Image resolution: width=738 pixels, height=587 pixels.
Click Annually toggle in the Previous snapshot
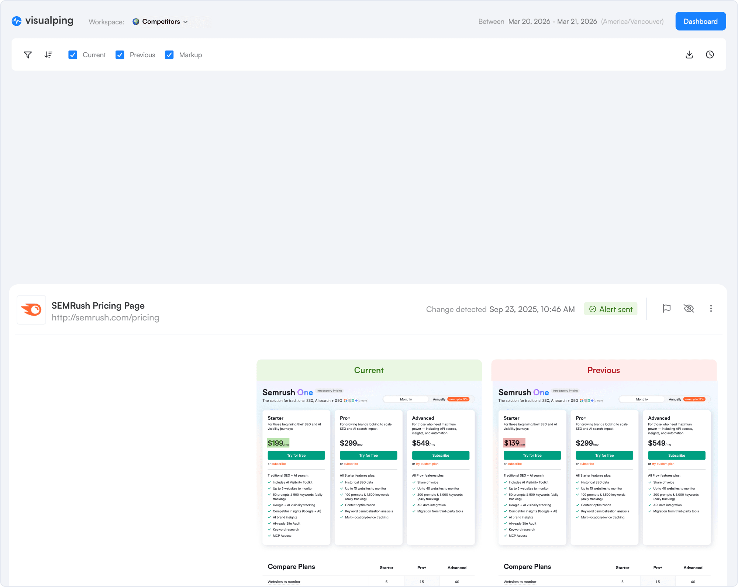click(675, 399)
